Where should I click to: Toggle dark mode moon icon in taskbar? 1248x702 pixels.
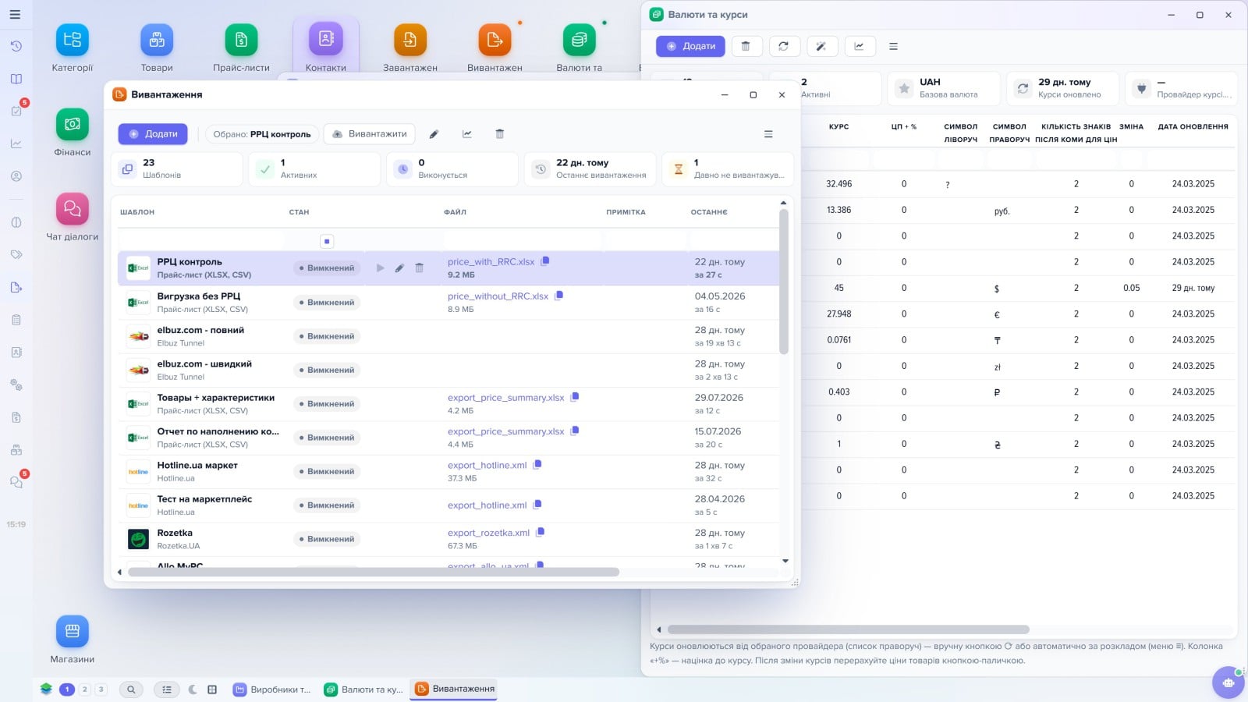(x=193, y=690)
